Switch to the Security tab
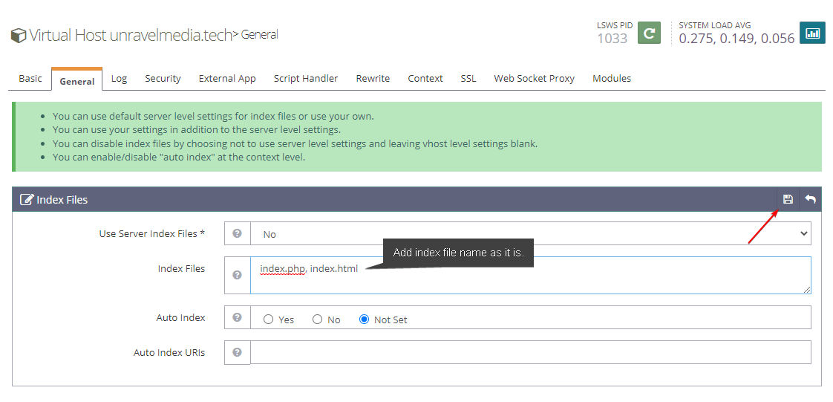Viewport: 833px width, 402px height. [x=163, y=78]
